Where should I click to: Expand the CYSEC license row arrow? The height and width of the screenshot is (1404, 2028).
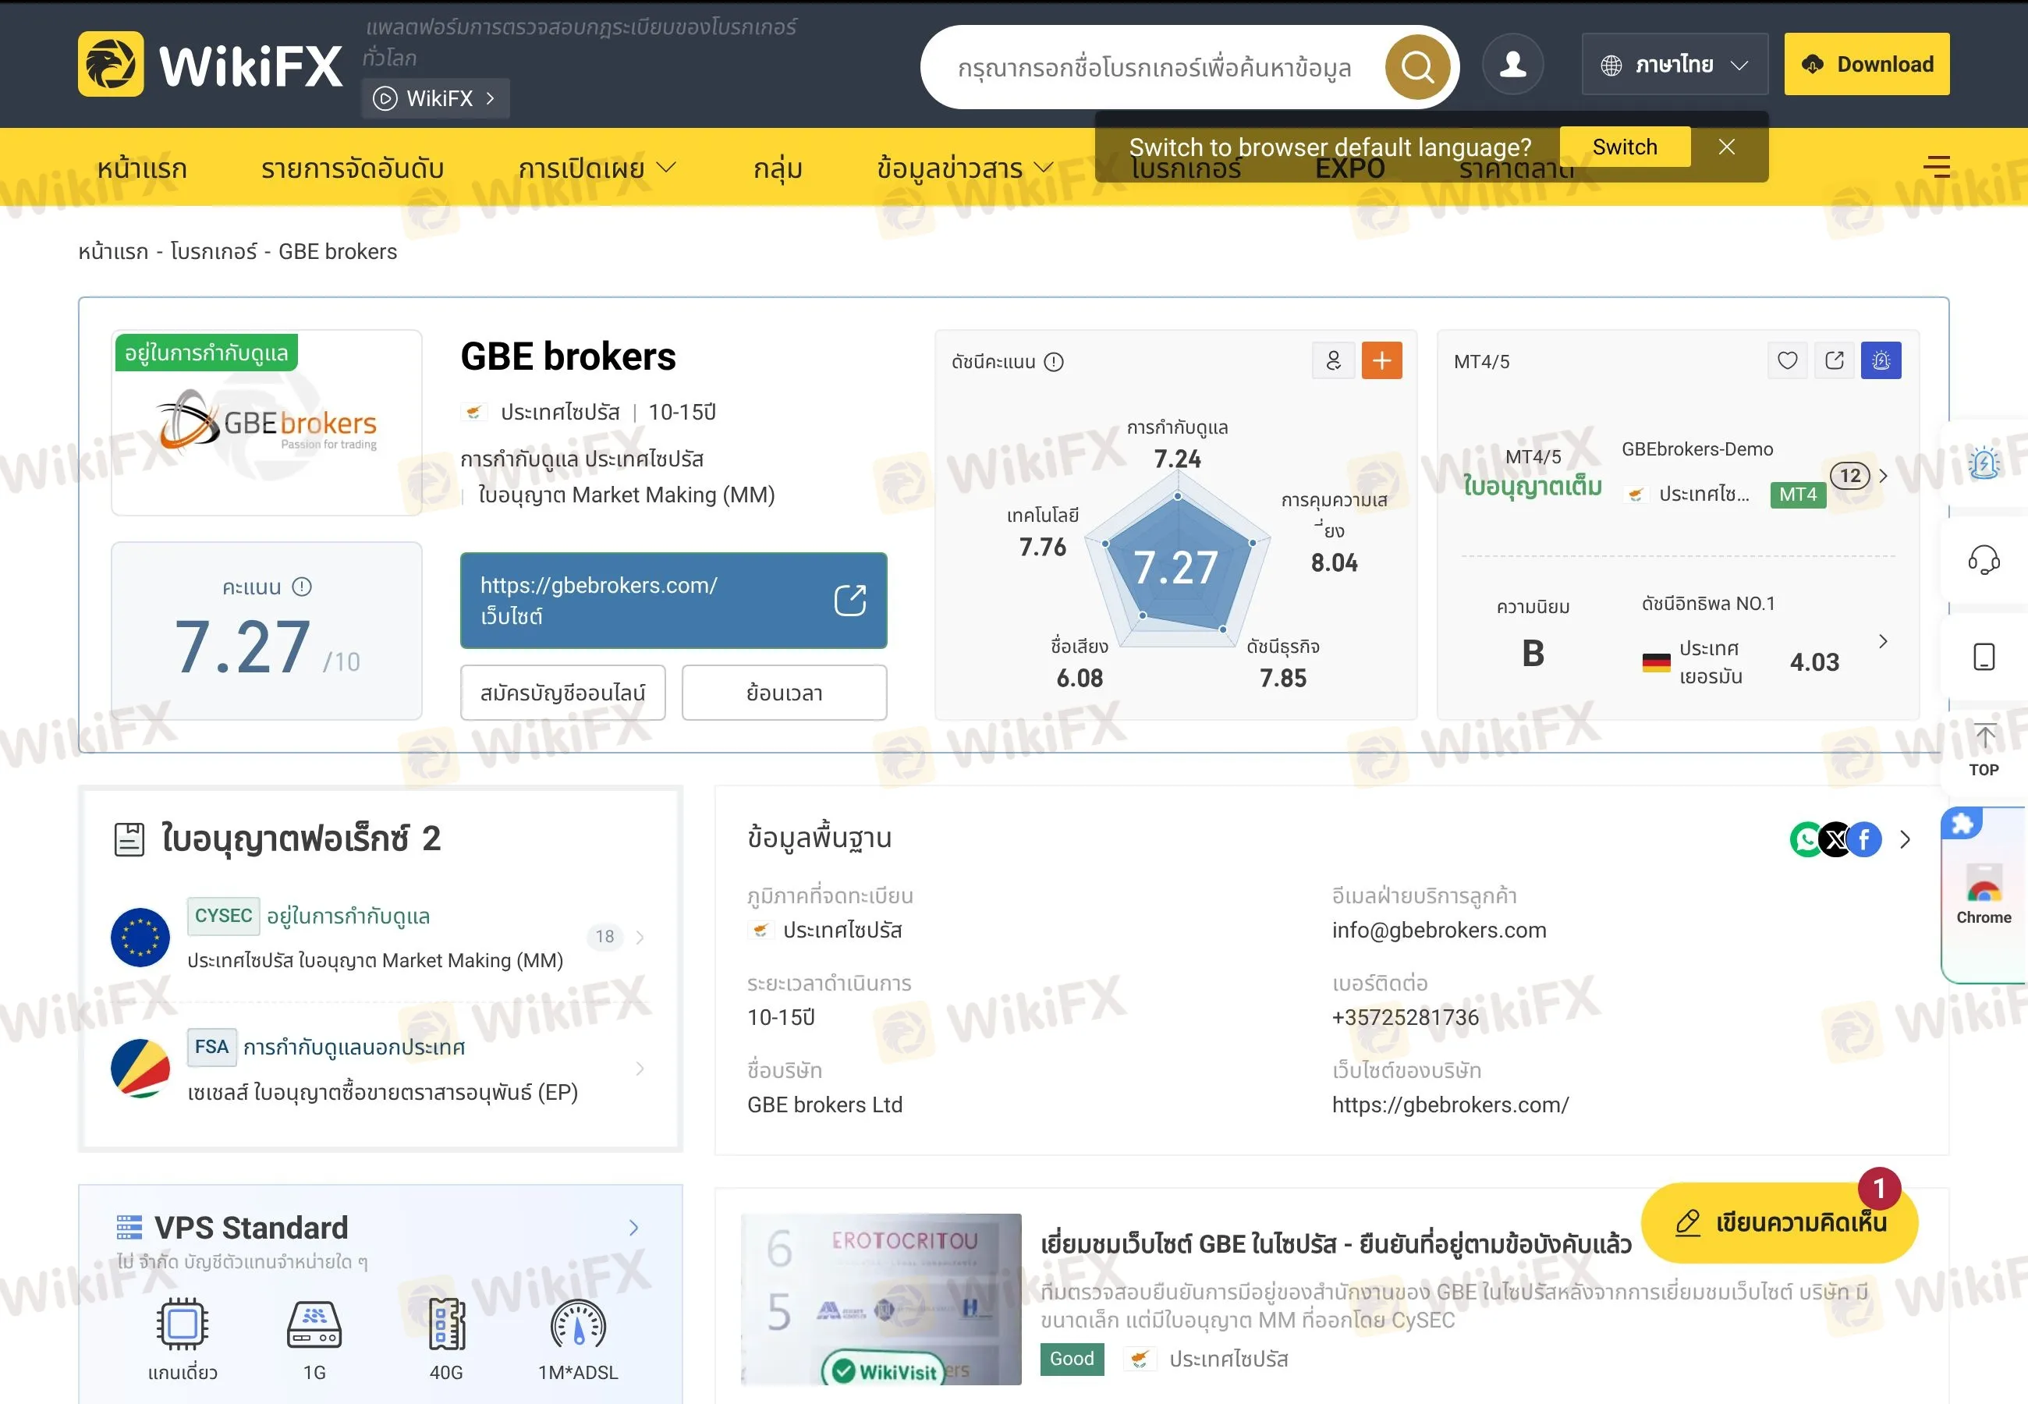click(640, 937)
